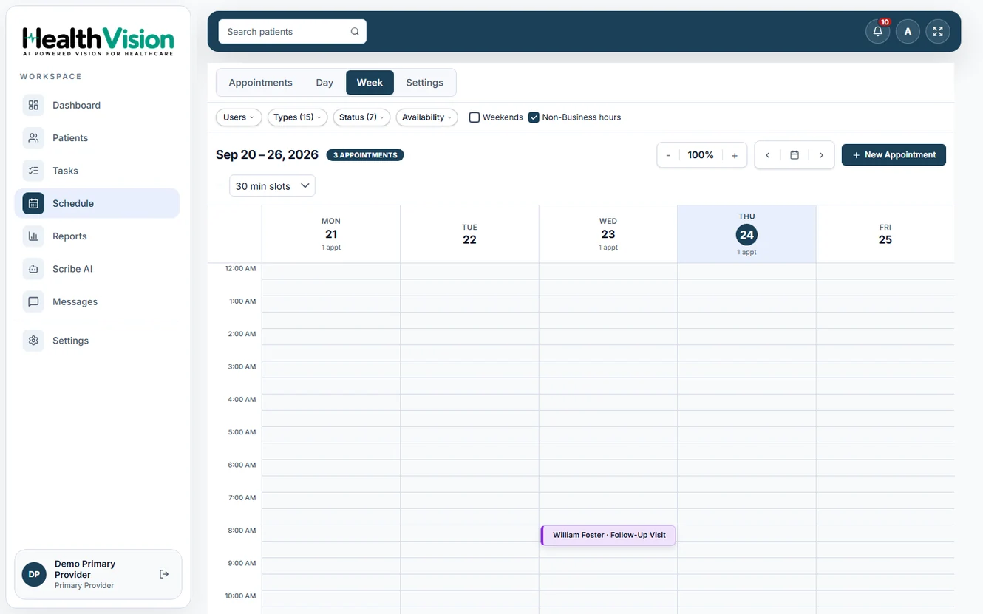This screenshot has height=614, width=983.
Task: Open the Types (15) filter dropdown
Action: click(297, 117)
